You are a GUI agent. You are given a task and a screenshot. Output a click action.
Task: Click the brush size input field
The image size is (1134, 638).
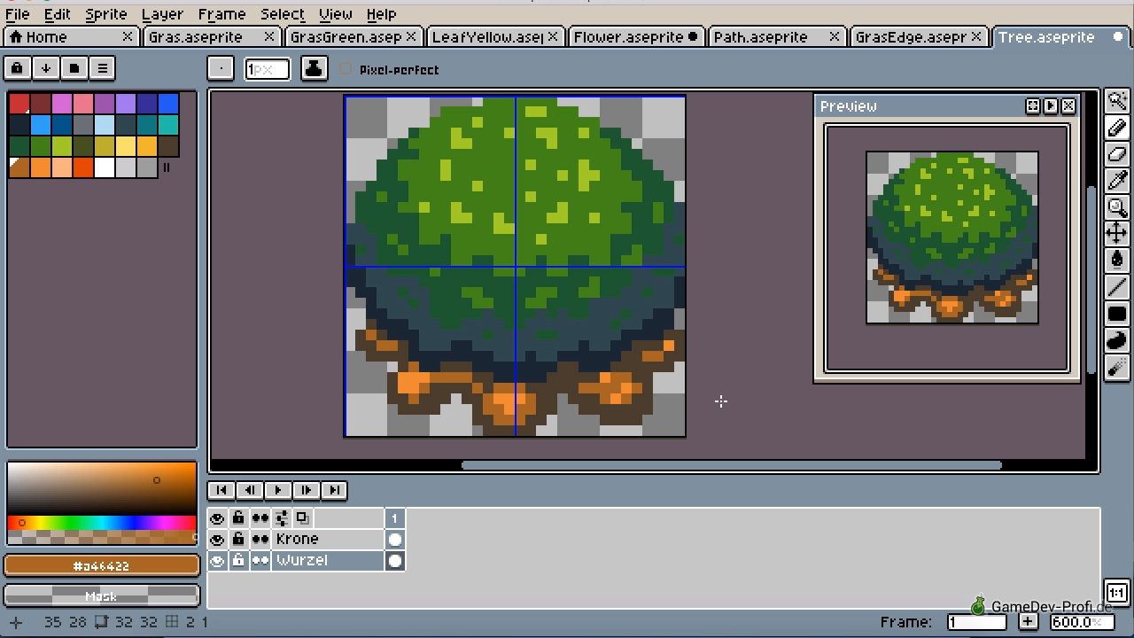[267, 69]
